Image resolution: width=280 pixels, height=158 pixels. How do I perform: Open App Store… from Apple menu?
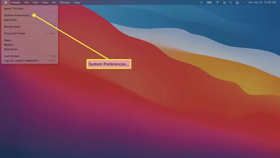click(29, 20)
